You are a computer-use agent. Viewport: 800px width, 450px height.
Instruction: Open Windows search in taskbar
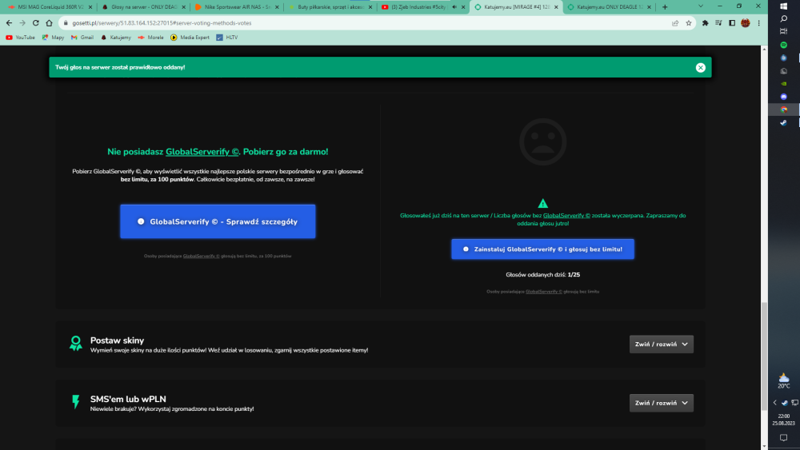[784, 19]
